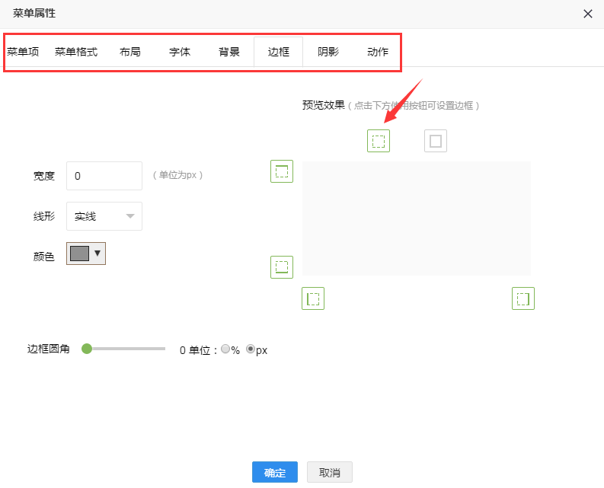Open the 布局 tab
This screenshot has height=488, width=604.
pyautogui.click(x=129, y=52)
